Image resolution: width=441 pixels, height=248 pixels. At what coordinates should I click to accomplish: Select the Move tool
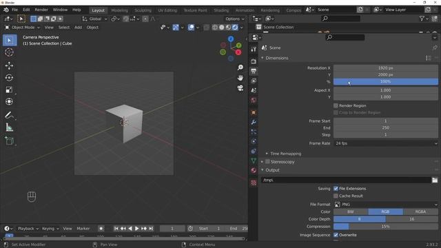pos(9,65)
